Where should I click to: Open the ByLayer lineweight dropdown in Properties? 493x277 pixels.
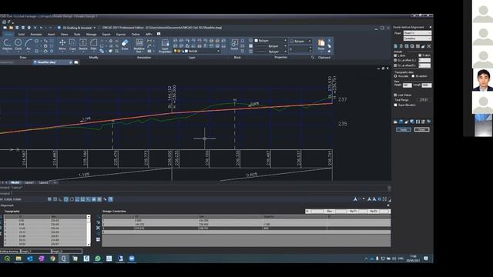point(270,52)
